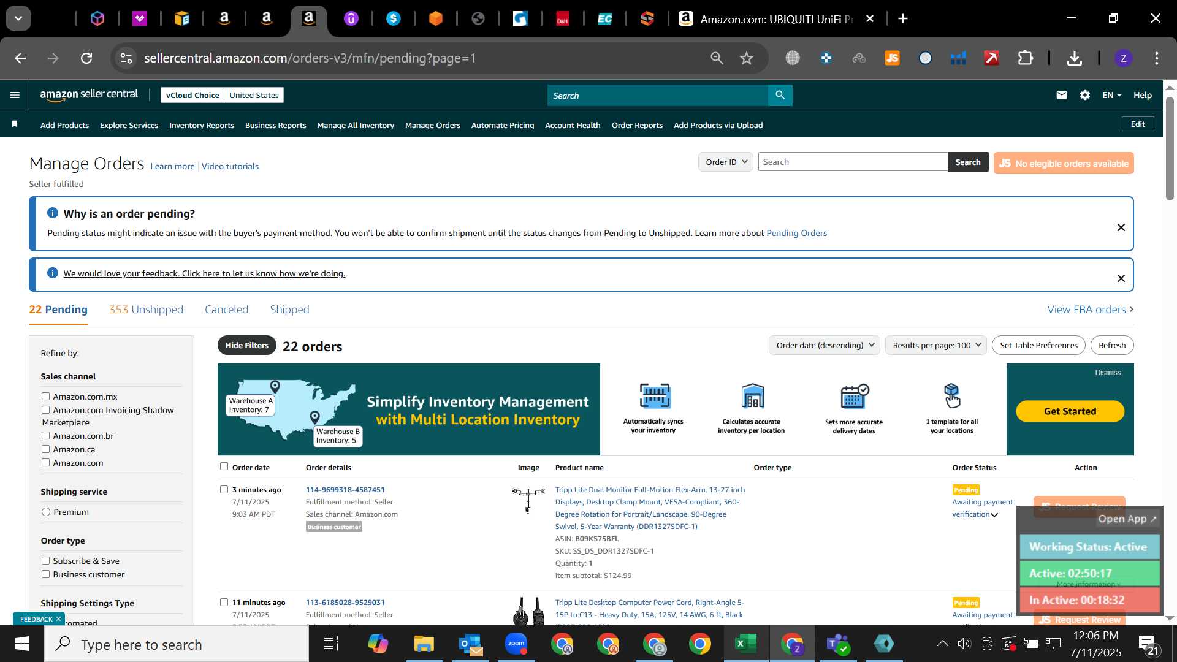Image resolution: width=1177 pixels, height=662 pixels.
Task: Open the site information icon in address bar
Action: 126,58
